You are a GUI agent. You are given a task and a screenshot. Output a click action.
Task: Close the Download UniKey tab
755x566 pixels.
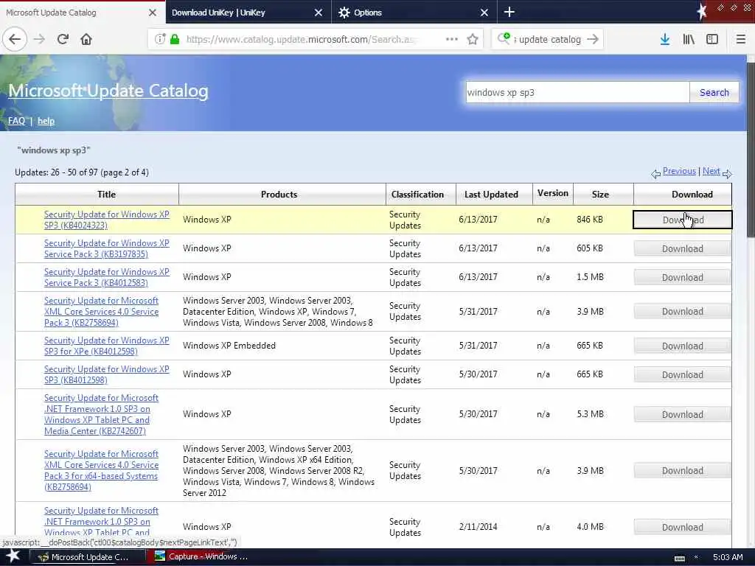319,13
